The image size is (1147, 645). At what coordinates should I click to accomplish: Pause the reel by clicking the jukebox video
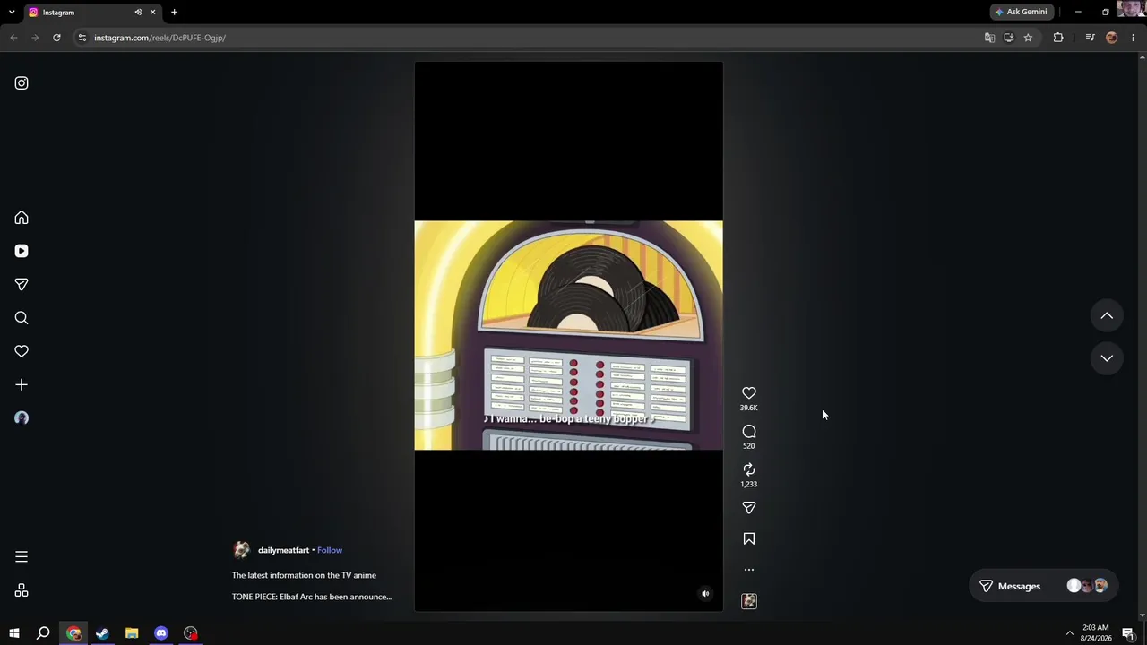point(568,335)
